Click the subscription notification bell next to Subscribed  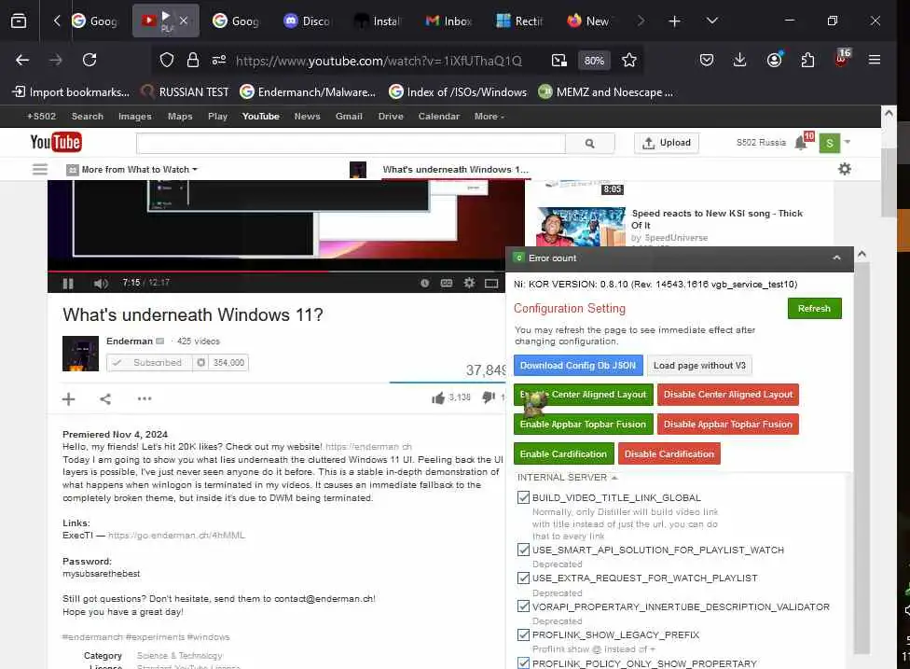[x=200, y=362]
